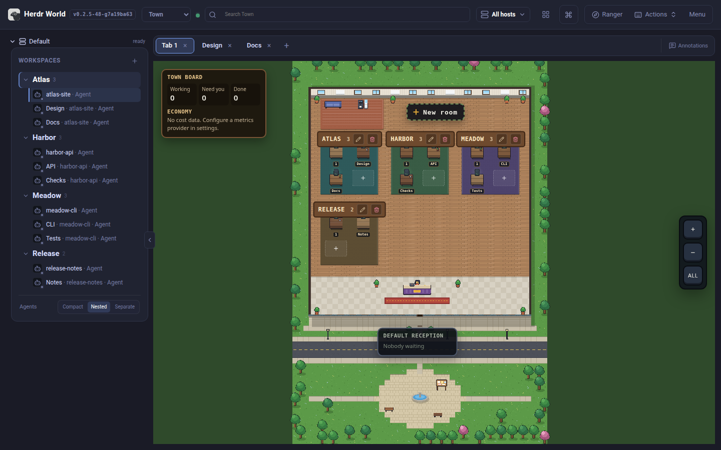Collapse the Meadow workspace group
The width and height of the screenshot is (721, 450).
pos(26,195)
